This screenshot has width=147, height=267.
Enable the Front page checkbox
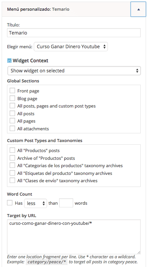12,91
